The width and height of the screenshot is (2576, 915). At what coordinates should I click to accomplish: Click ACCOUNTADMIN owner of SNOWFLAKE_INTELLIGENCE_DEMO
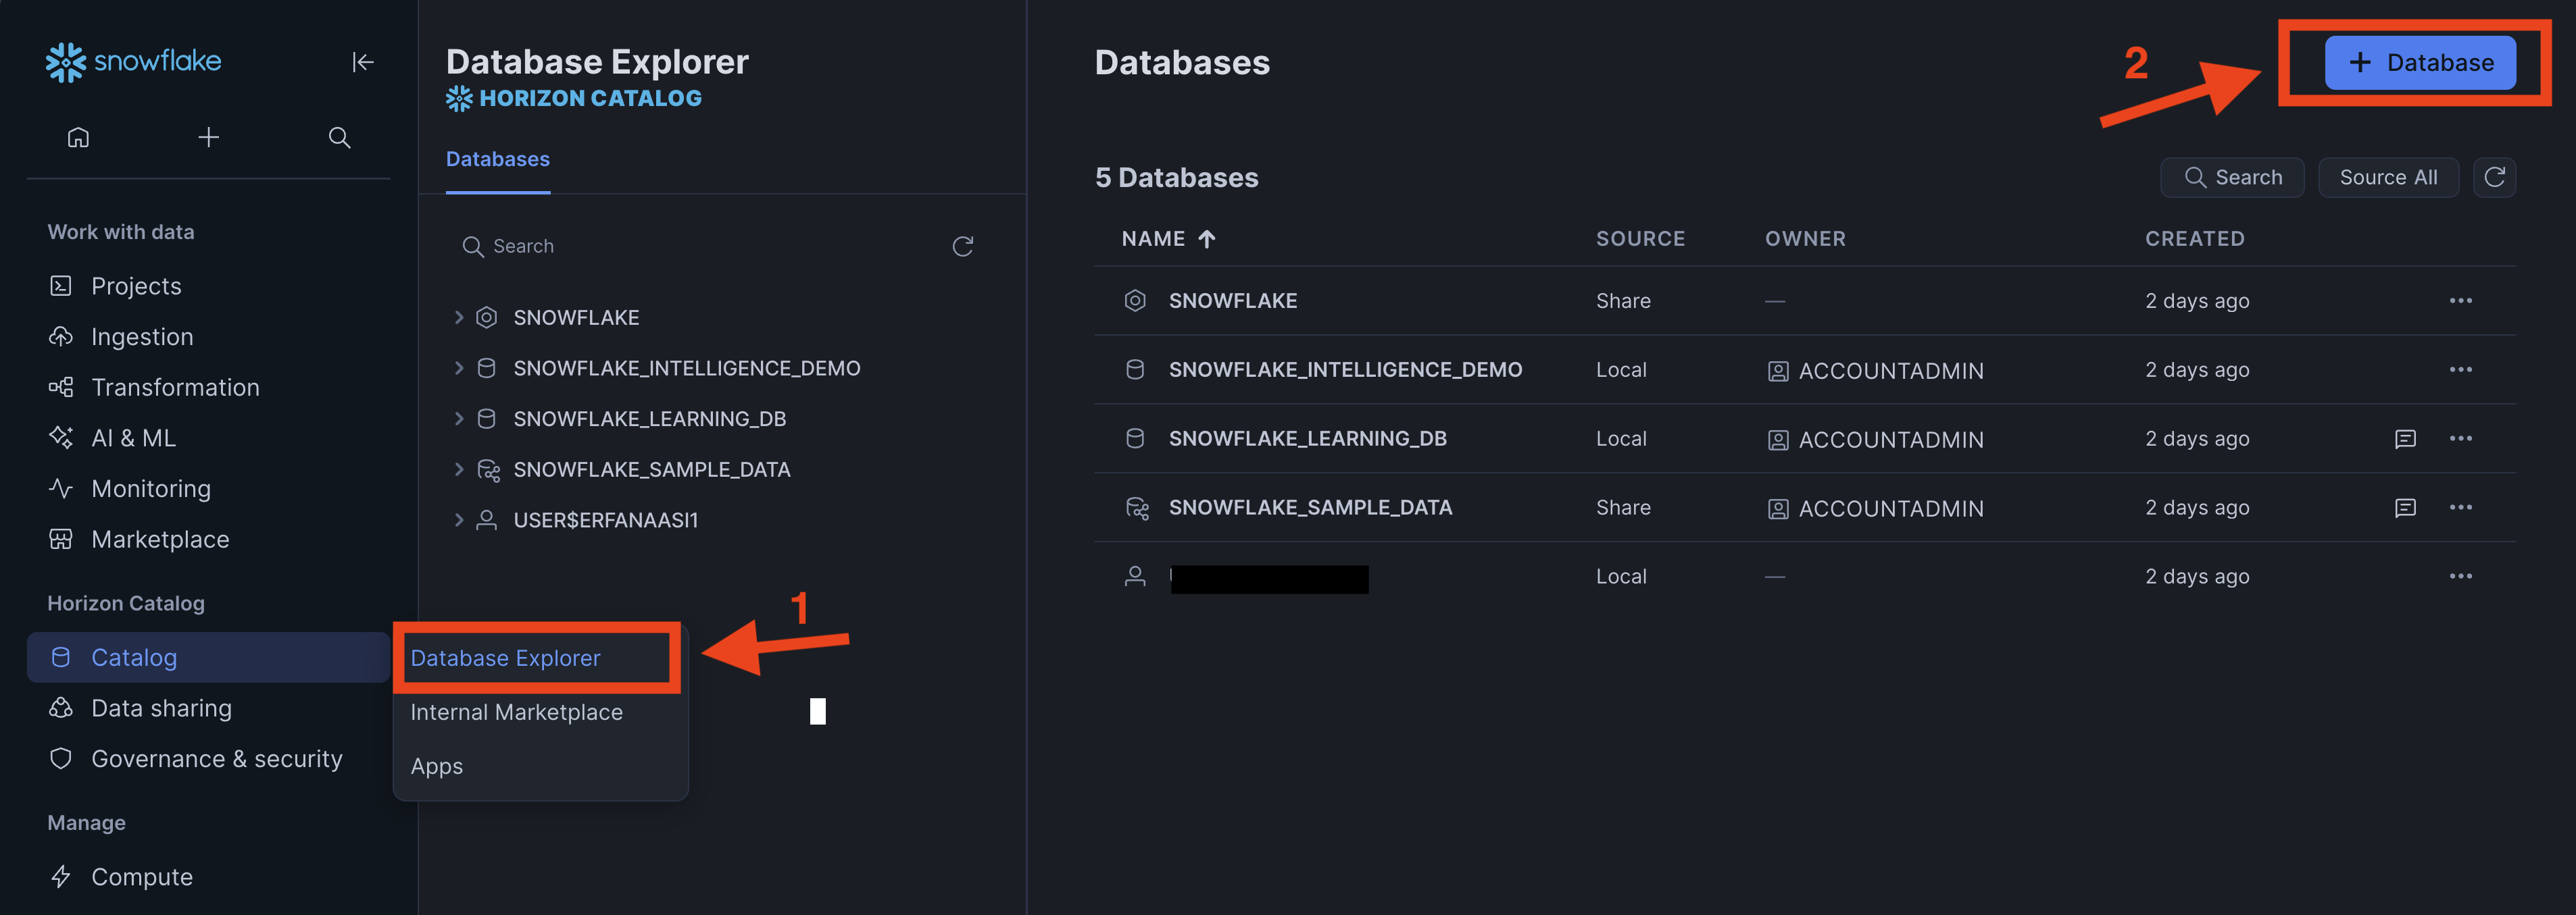(x=1875, y=371)
